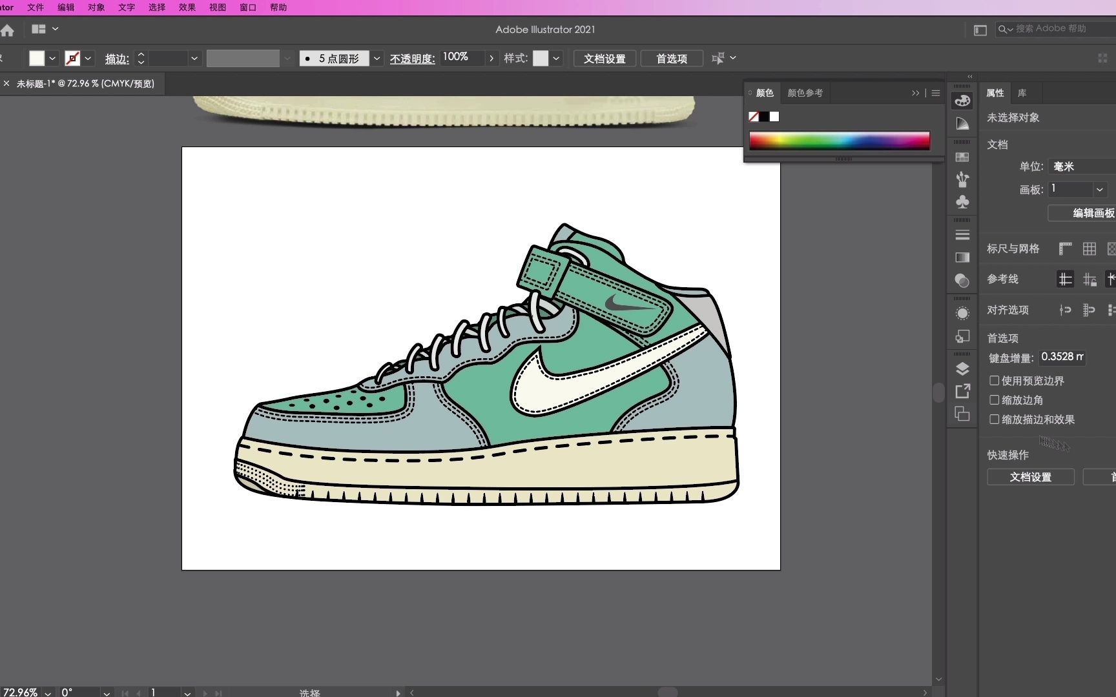
Task: Open the Graphic Styles panel icon
Action: click(x=962, y=336)
